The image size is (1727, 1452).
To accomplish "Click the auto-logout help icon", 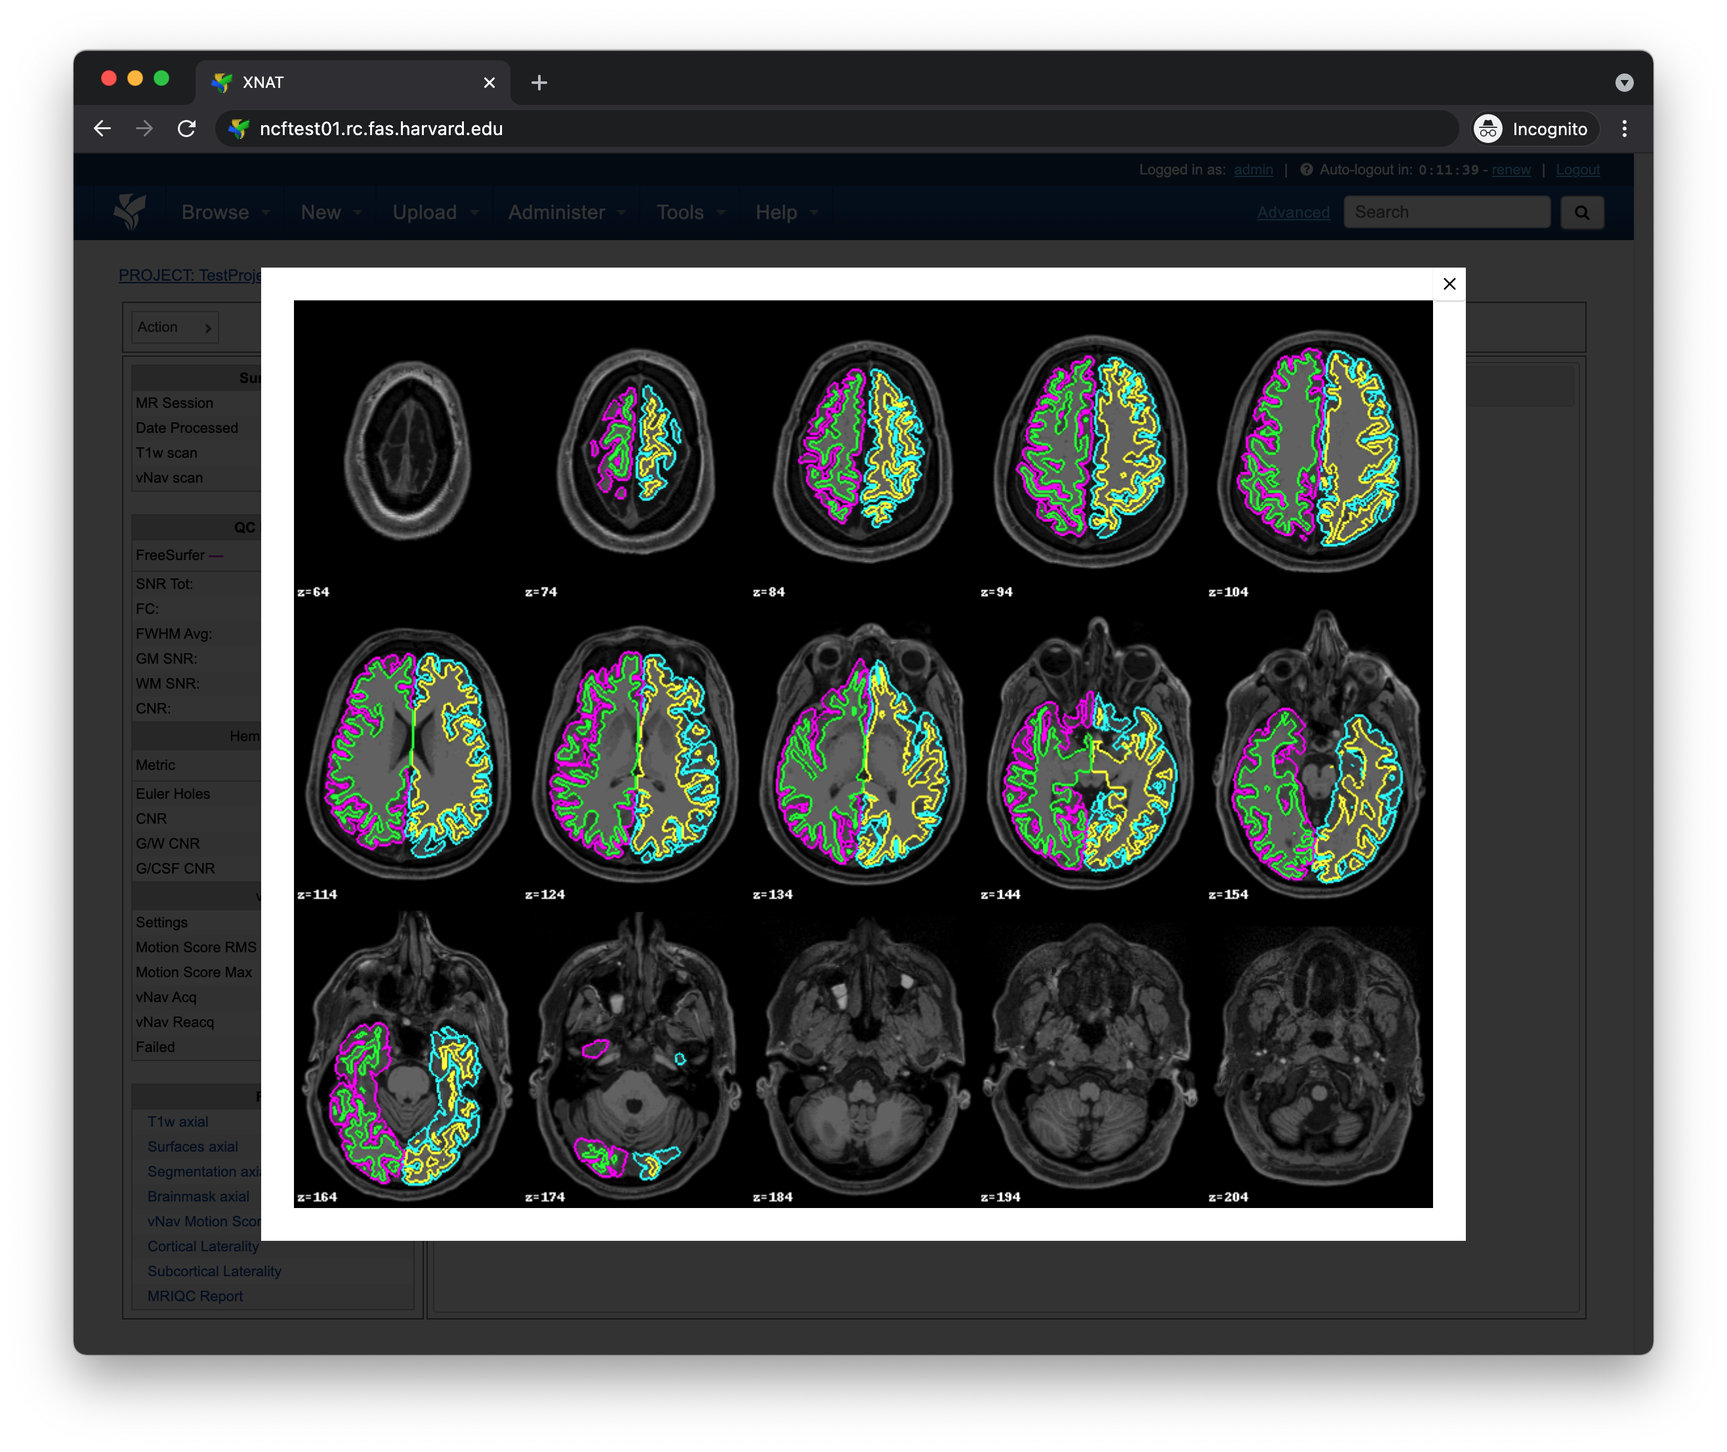I will pyautogui.click(x=1306, y=170).
